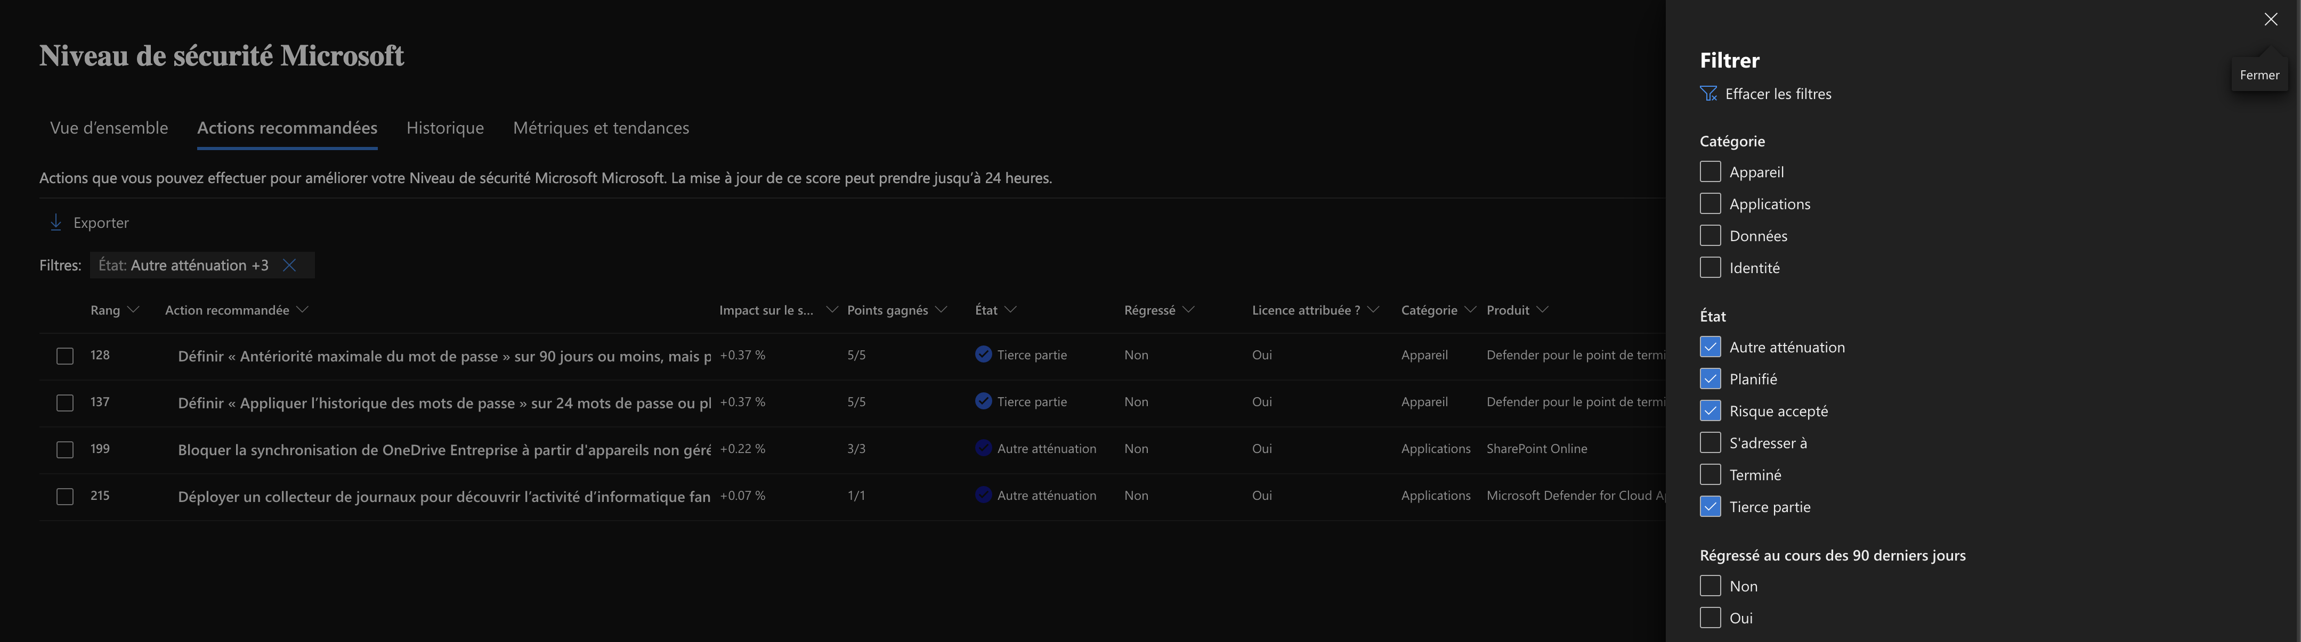Close the Filtrer panel with X
The height and width of the screenshot is (642, 2301).
(2271, 20)
